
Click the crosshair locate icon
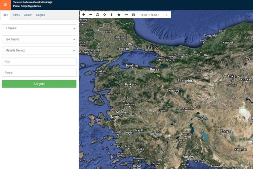[104, 15]
